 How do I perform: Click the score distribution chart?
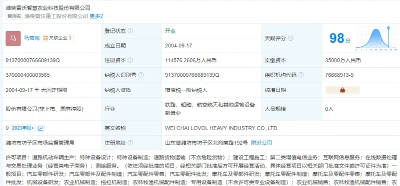click(376, 38)
